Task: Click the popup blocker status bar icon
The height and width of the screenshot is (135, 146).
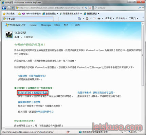Action: pos(68,132)
